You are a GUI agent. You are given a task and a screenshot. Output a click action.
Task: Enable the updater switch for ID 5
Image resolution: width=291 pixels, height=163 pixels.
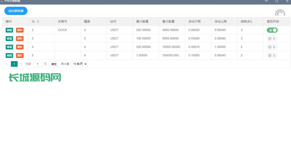[272, 55]
